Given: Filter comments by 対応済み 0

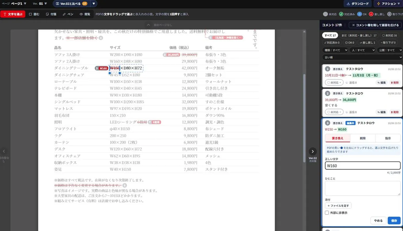Looking at the screenshot, I should pos(332,43).
